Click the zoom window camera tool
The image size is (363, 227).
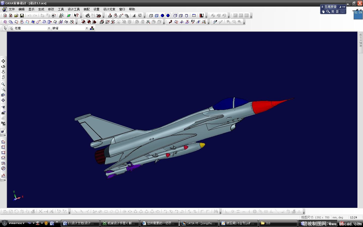click(3, 90)
